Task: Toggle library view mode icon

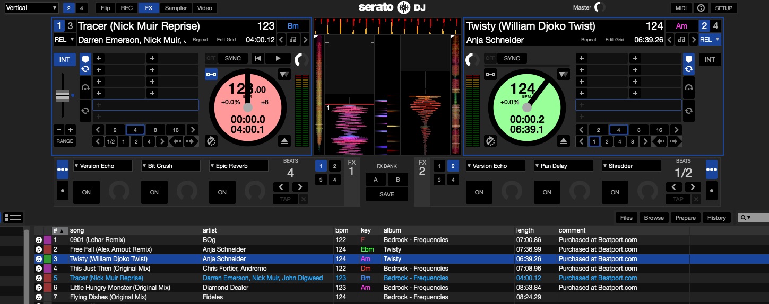Action: click(13, 217)
